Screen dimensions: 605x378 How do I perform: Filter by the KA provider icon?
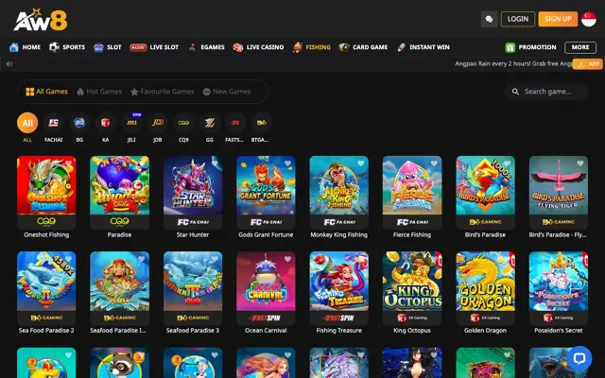click(x=105, y=123)
